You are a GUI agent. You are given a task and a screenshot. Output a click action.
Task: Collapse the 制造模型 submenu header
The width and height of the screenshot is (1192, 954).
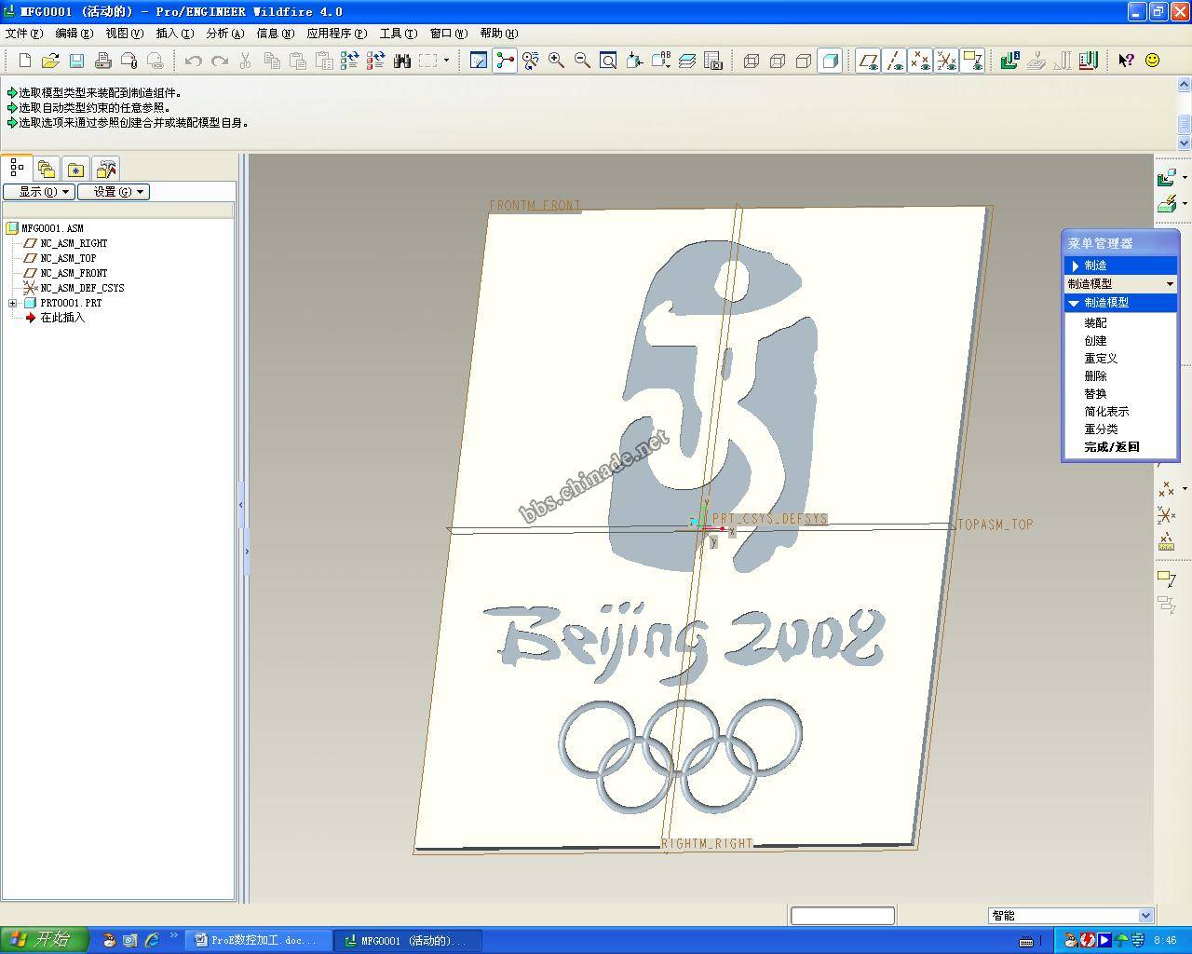[1120, 303]
